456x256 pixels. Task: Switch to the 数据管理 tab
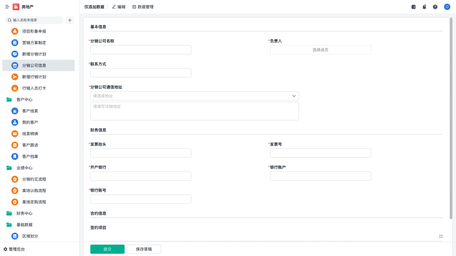[143, 7]
